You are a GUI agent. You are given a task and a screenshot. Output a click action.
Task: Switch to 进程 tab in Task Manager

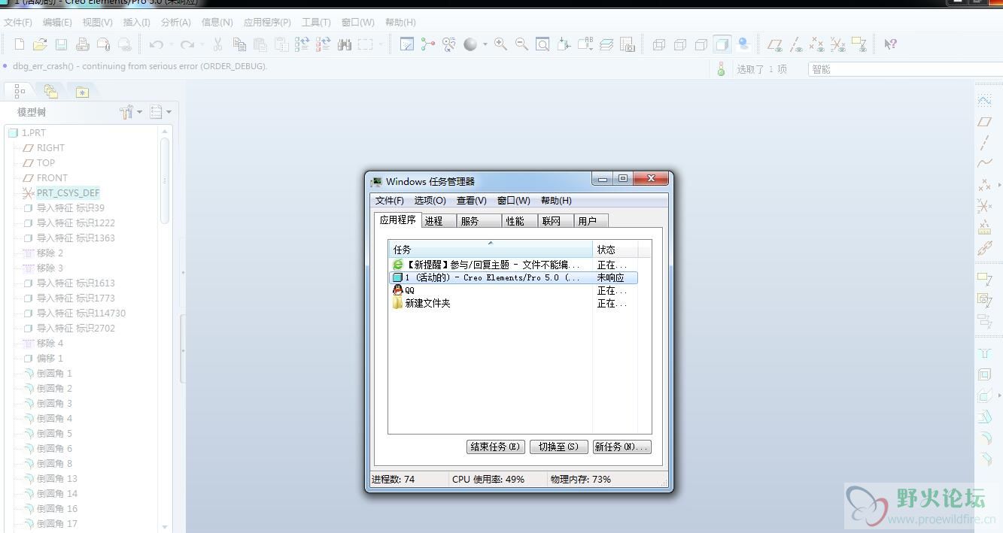(x=438, y=221)
